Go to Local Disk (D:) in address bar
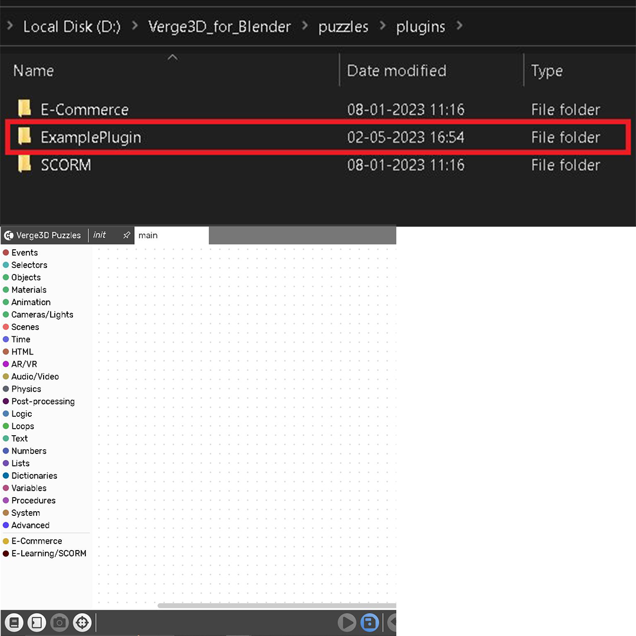The width and height of the screenshot is (636, 636). [x=72, y=26]
